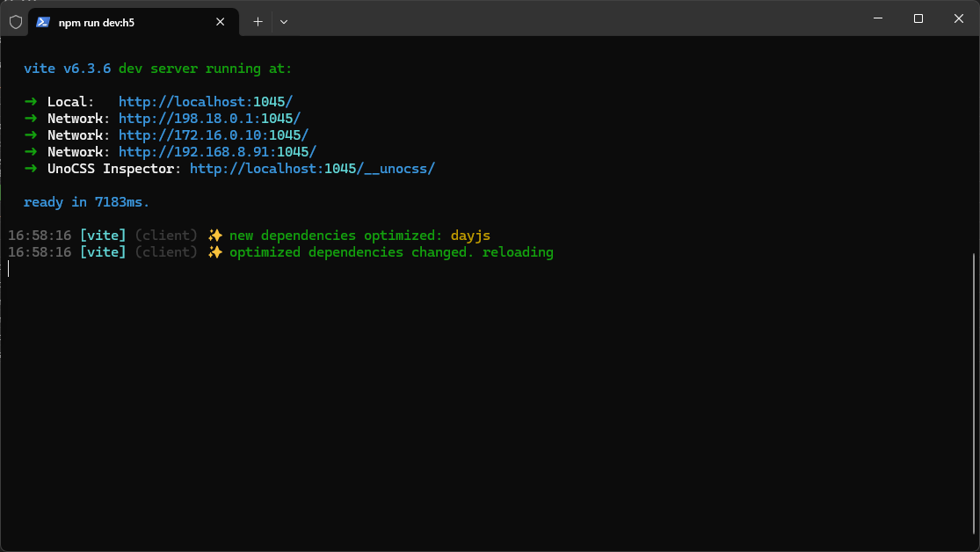
Task: Click the PowerShell icon in the tab
Action: [42, 22]
